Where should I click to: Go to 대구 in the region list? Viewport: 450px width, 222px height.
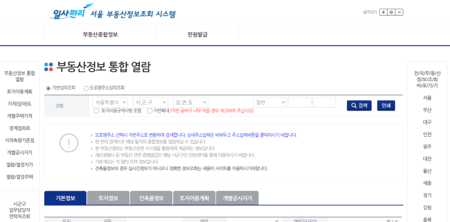pyautogui.click(x=427, y=122)
